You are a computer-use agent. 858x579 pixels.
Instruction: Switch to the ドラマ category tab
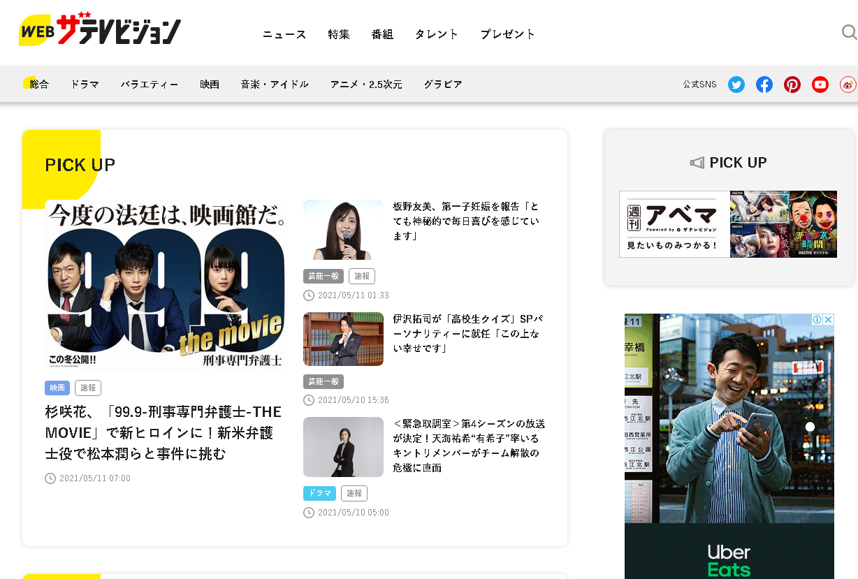pyautogui.click(x=85, y=85)
